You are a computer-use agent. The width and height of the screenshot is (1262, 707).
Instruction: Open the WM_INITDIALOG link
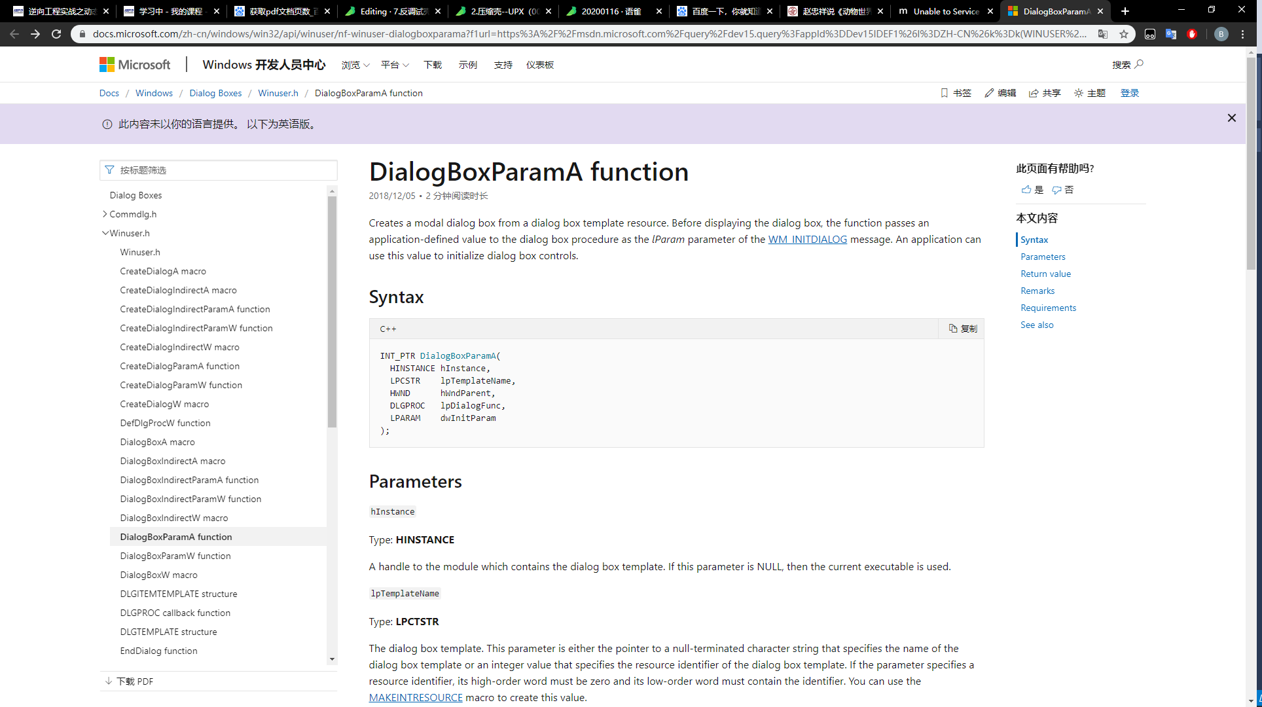pos(807,240)
